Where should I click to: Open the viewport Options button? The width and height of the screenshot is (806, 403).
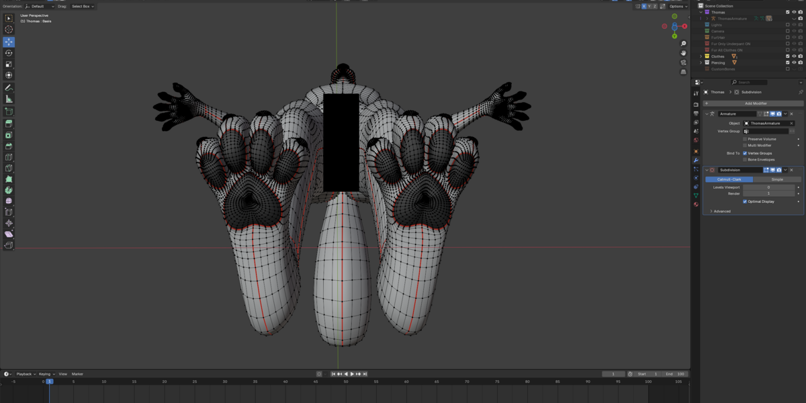(678, 6)
